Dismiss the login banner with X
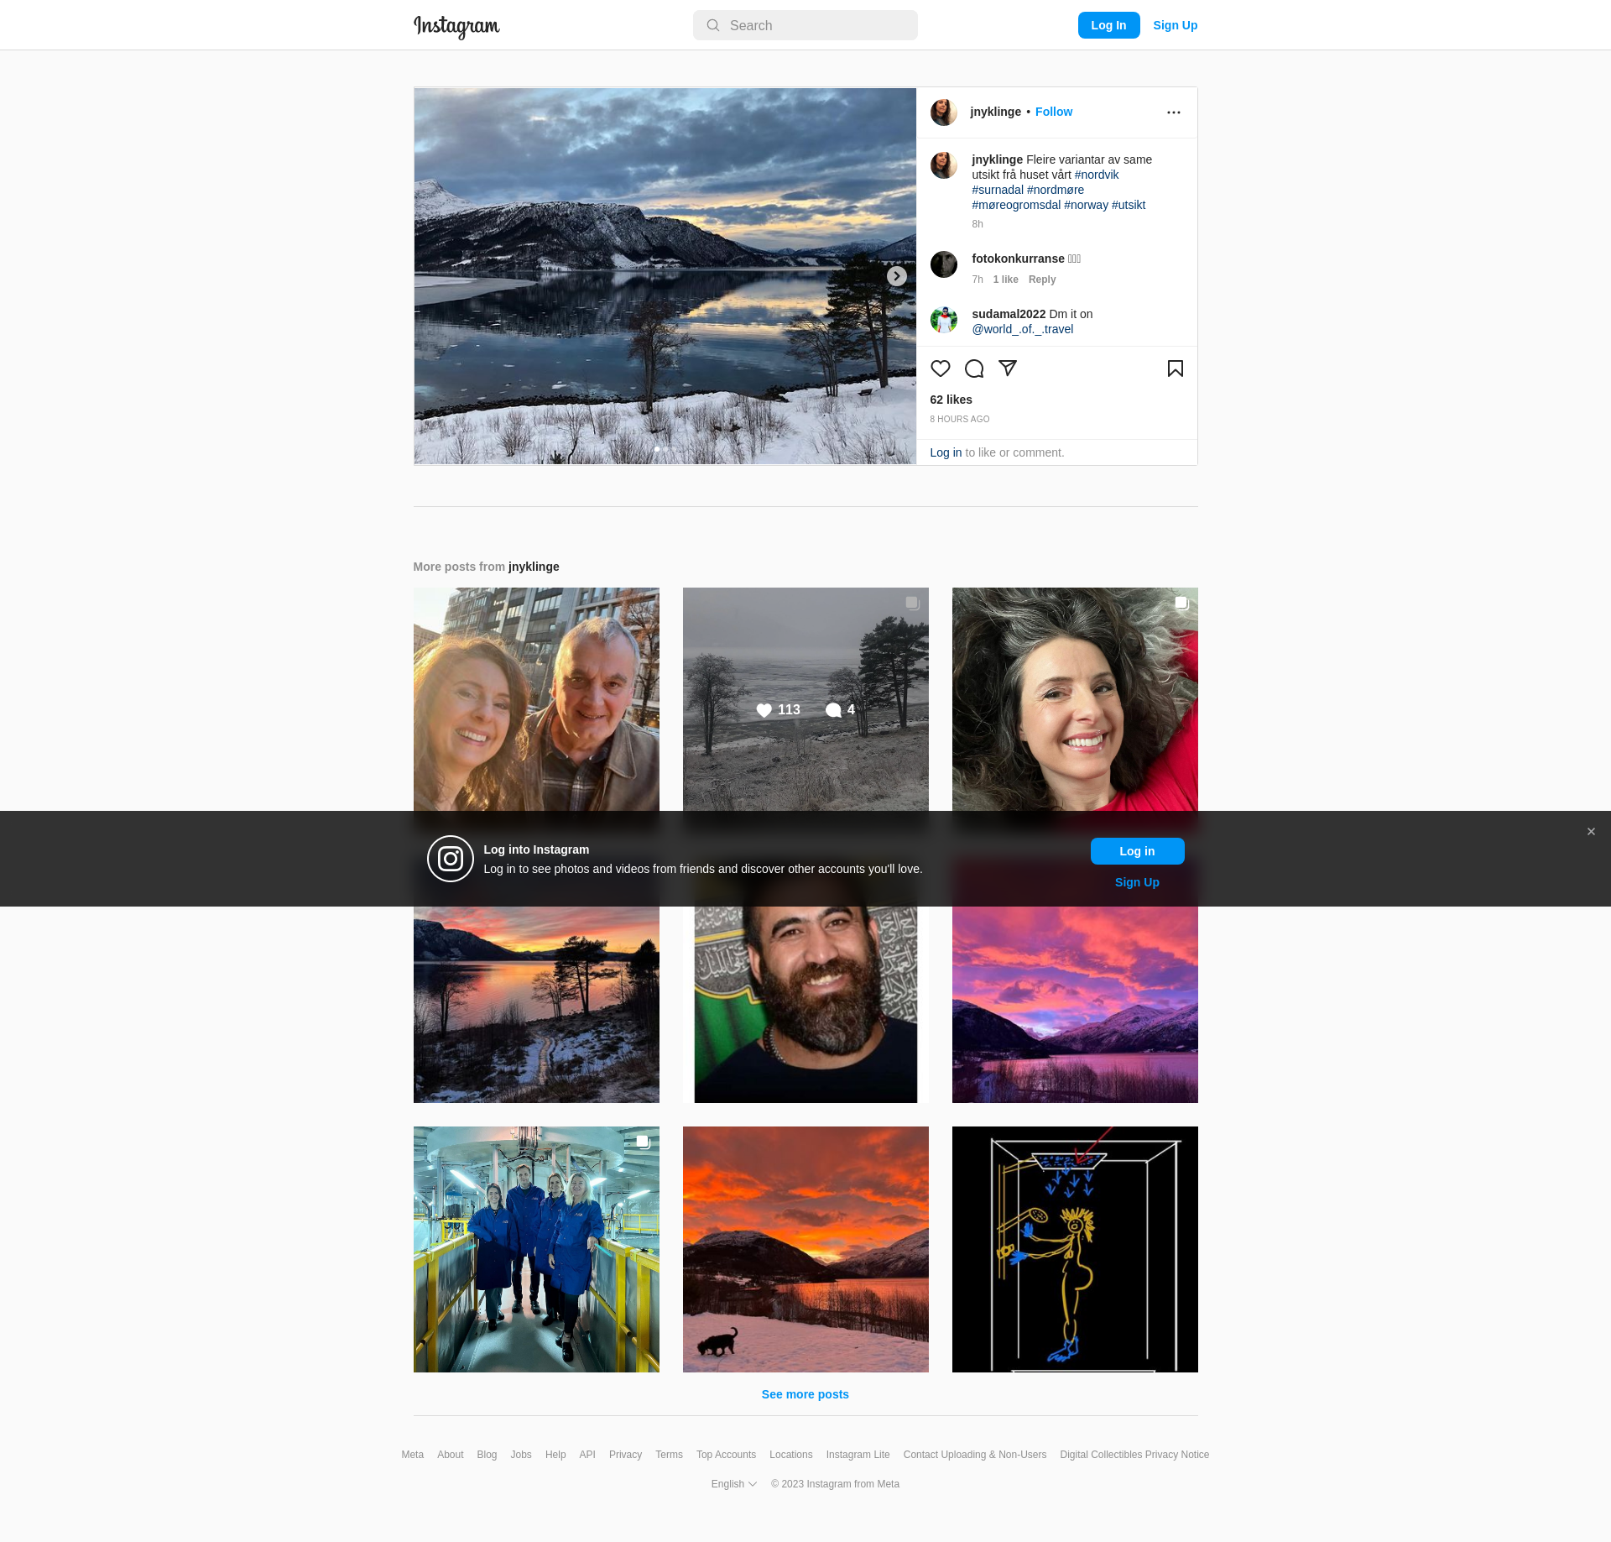 (x=1590, y=832)
